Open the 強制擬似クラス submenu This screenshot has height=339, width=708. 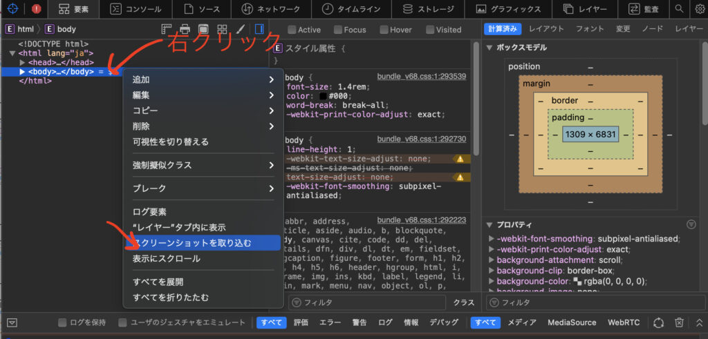coord(203,165)
